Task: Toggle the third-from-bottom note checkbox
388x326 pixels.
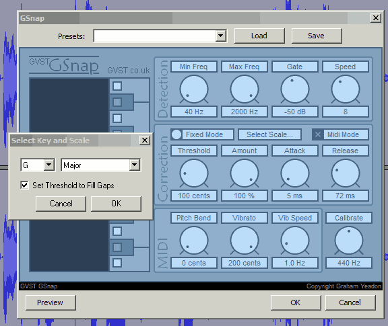Action: (x=117, y=231)
